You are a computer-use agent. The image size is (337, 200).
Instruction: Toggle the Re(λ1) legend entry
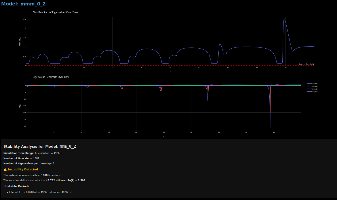(x=313, y=84)
